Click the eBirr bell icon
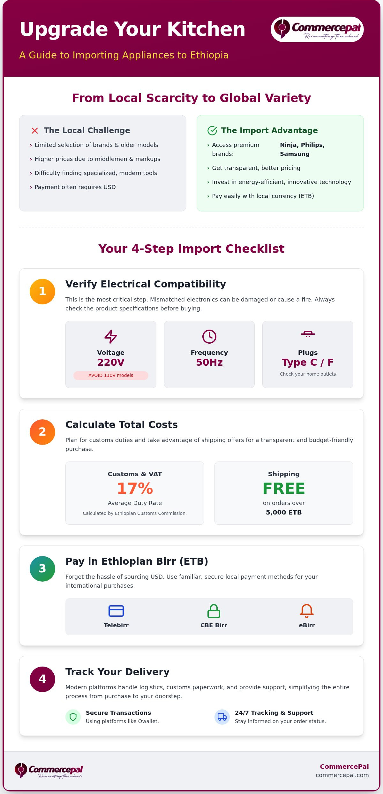 [x=307, y=611]
